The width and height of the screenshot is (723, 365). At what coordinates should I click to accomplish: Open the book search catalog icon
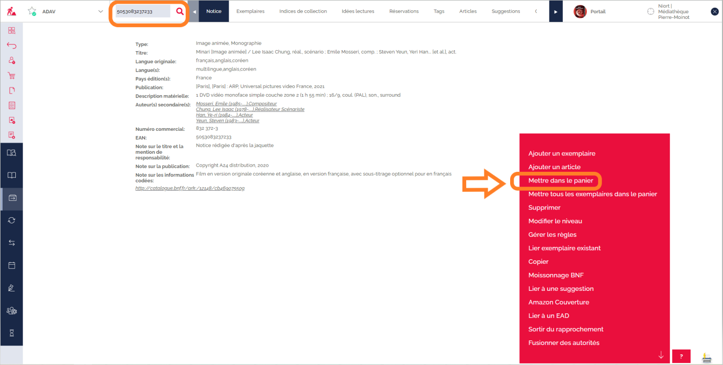(x=11, y=153)
